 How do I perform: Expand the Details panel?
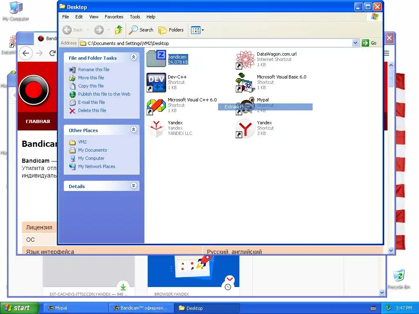pyautogui.click(x=134, y=186)
